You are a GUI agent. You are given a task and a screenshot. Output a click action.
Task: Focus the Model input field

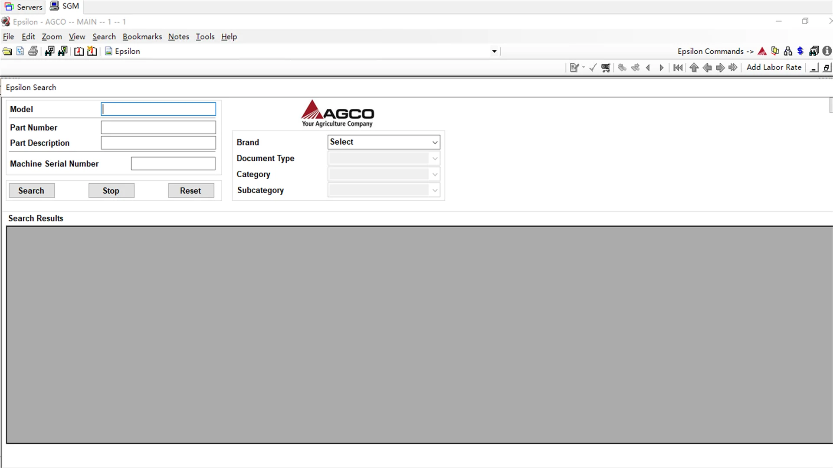click(158, 109)
